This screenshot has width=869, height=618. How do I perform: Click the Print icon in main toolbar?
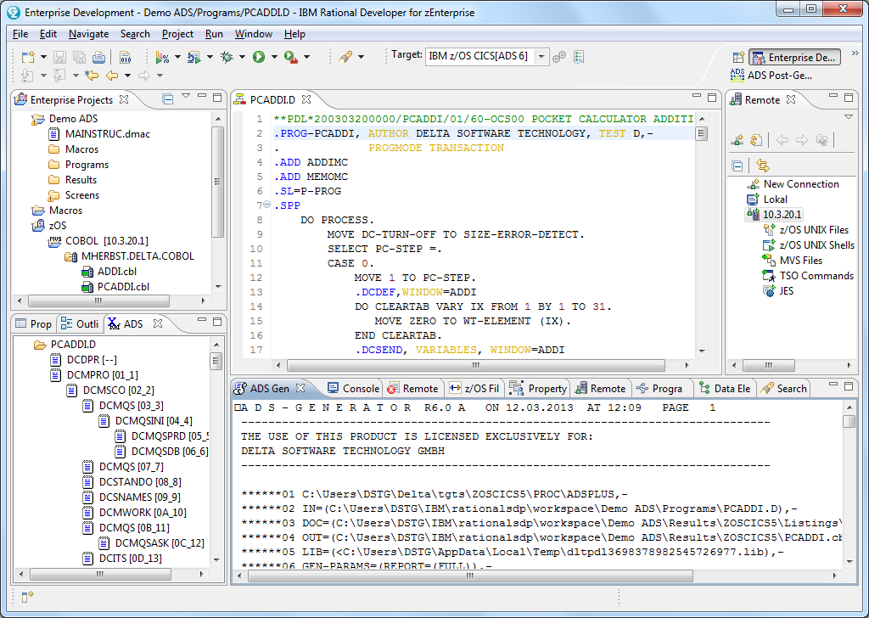98,57
